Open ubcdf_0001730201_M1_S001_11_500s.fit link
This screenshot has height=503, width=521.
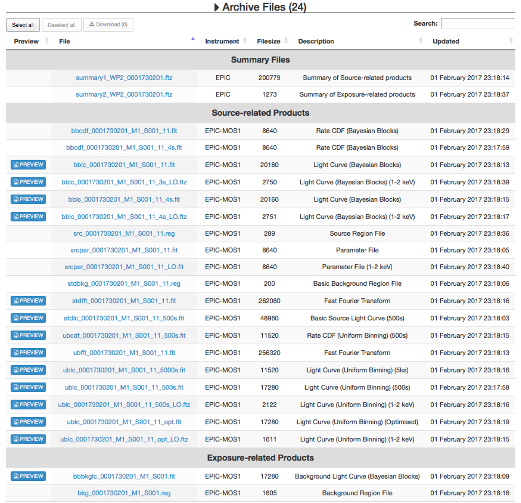click(x=124, y=336)
